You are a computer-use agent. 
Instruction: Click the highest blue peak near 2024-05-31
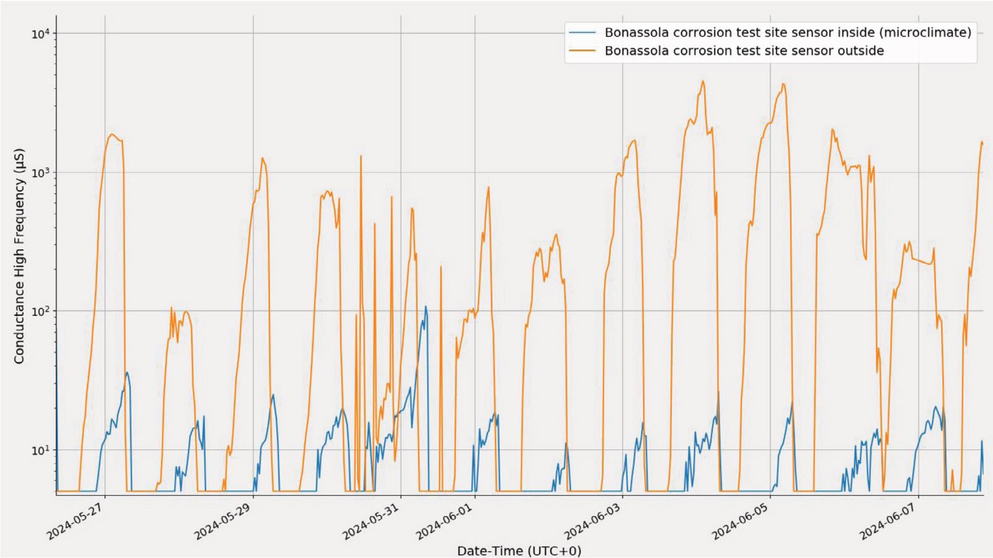tap(425, 307)
